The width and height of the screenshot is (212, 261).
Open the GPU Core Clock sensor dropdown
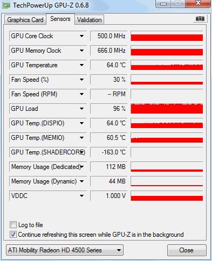tap(81, 36)
